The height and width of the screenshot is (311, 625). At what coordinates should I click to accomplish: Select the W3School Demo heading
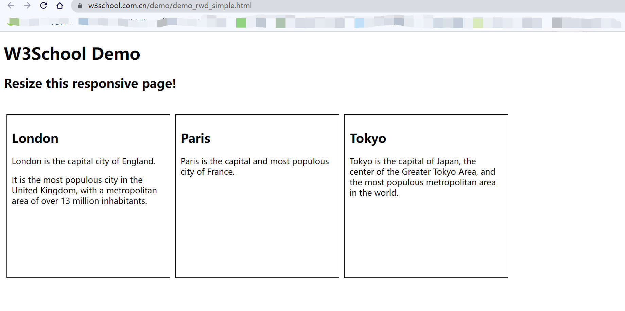(72, 54)
